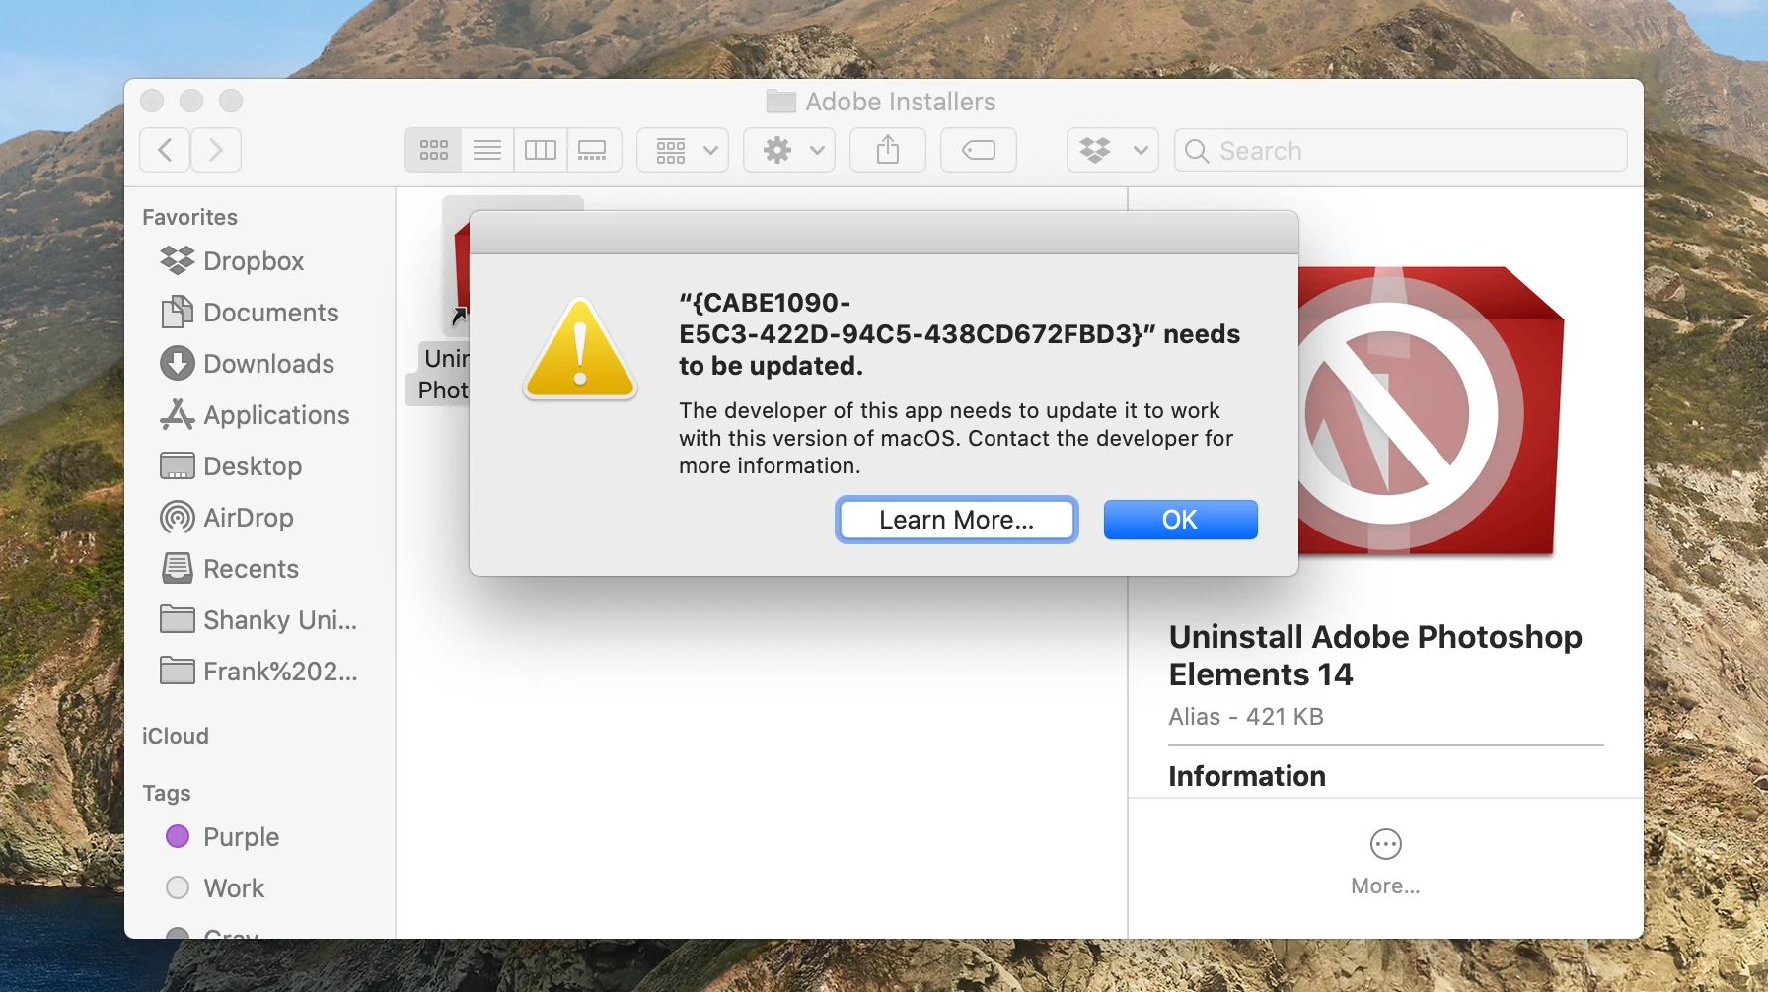Click the Share toolbar button
This screenshot has width=1768, height=992.
[888, 150]
